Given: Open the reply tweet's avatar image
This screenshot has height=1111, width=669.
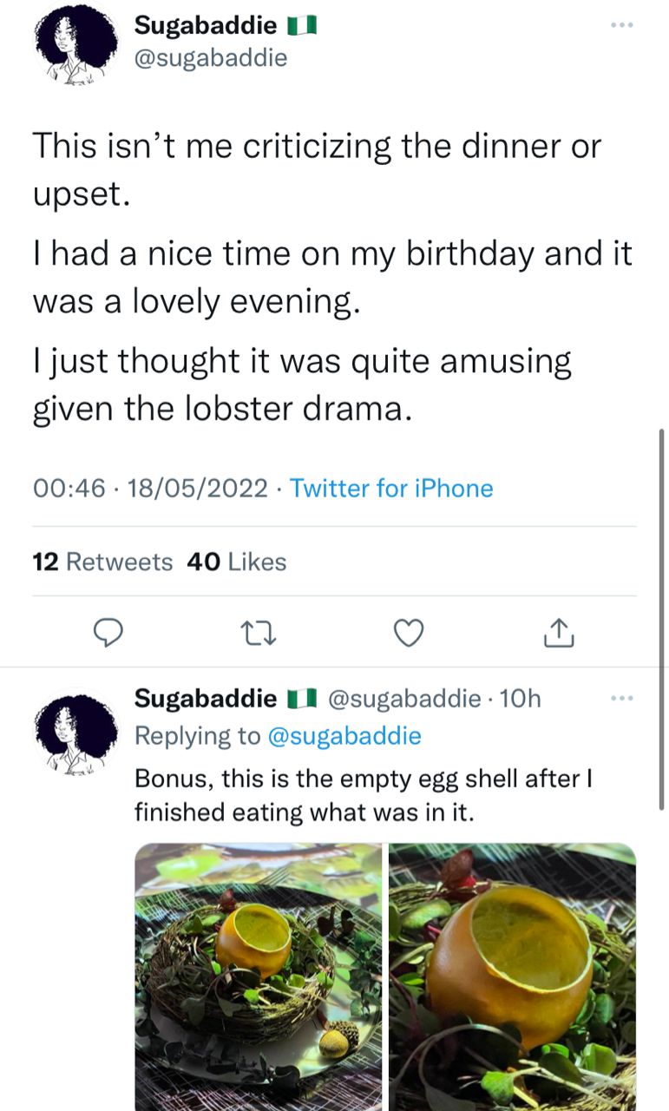Looking at the screenshot, I should [76, 730].
